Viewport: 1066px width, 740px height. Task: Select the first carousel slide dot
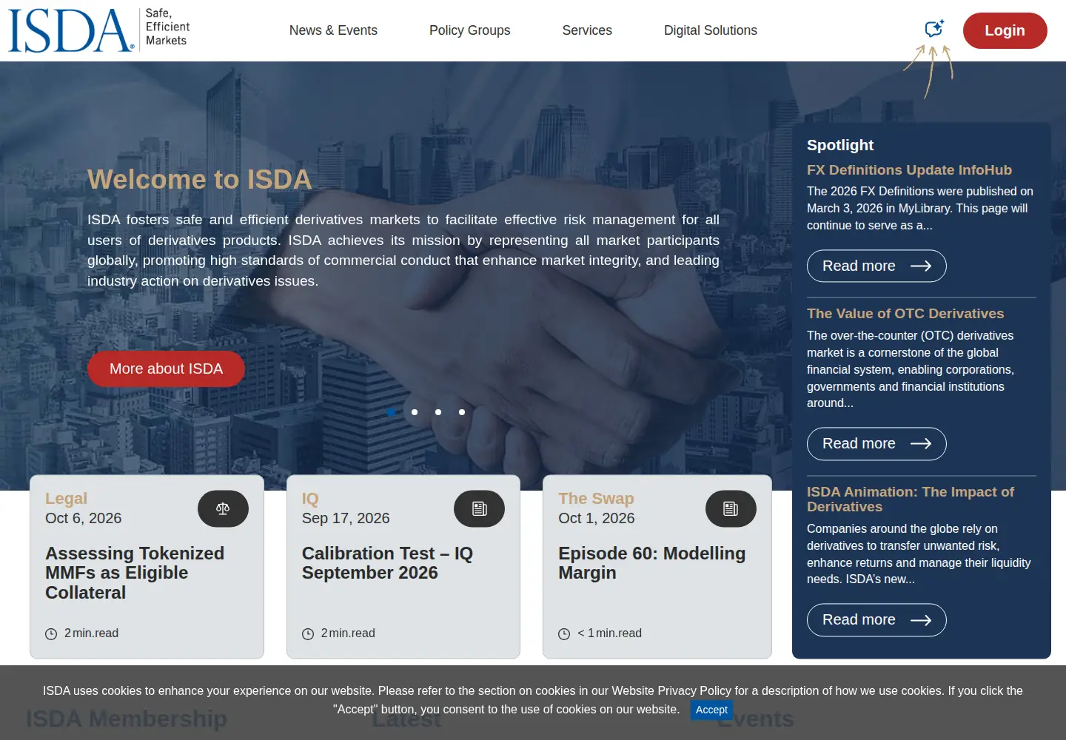click(391, 412)
